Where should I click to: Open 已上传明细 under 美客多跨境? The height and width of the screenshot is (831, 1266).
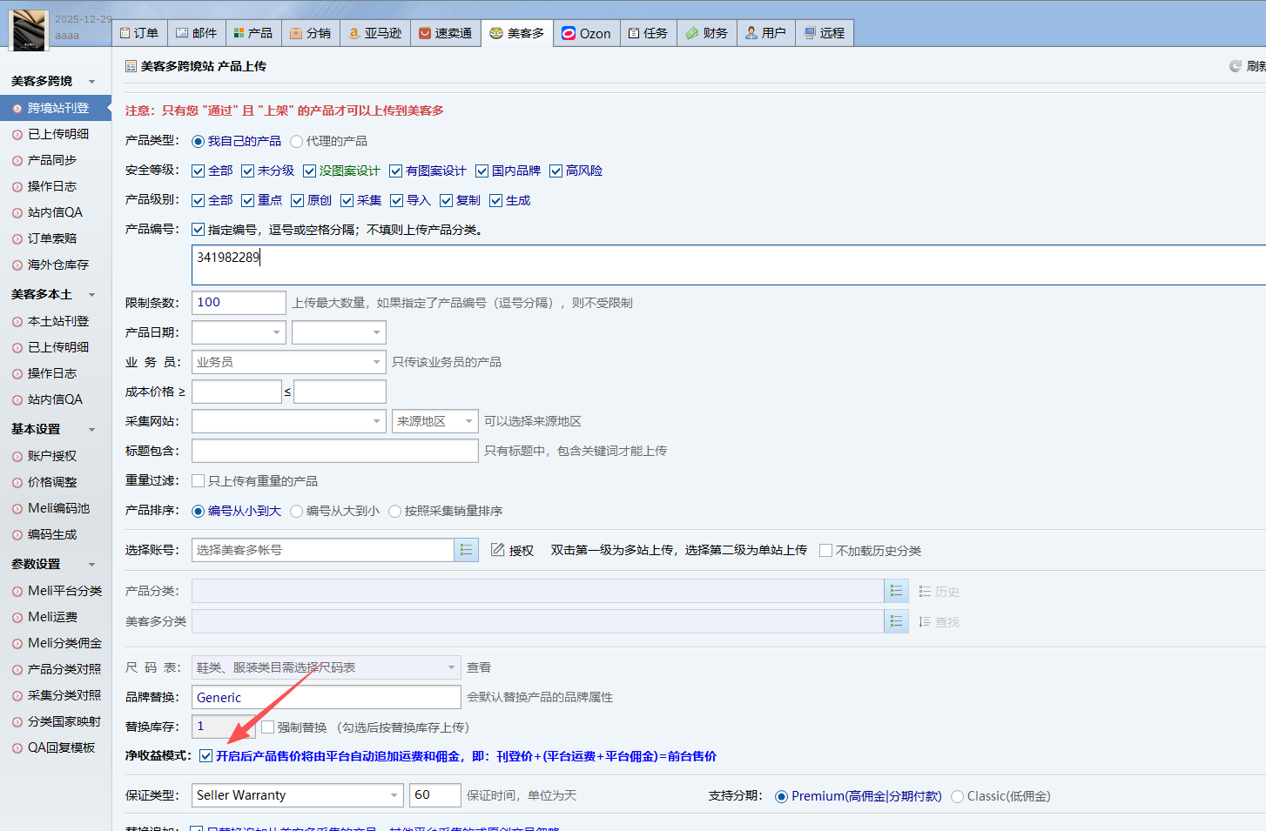57,134
